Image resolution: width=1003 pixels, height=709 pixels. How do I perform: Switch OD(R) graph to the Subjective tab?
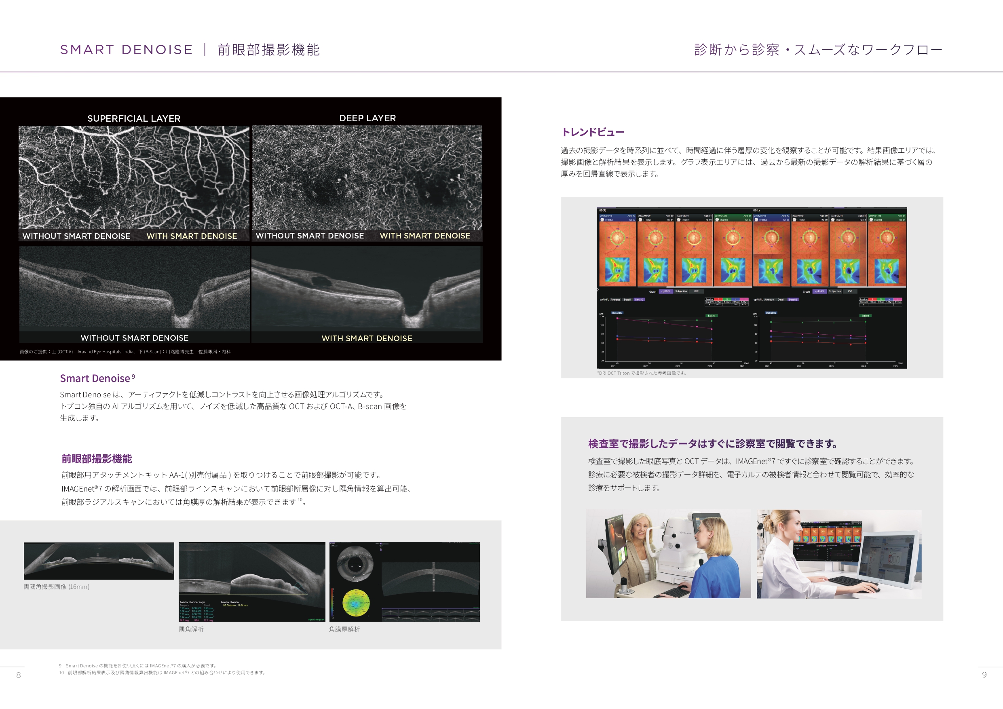pos(681,291)
